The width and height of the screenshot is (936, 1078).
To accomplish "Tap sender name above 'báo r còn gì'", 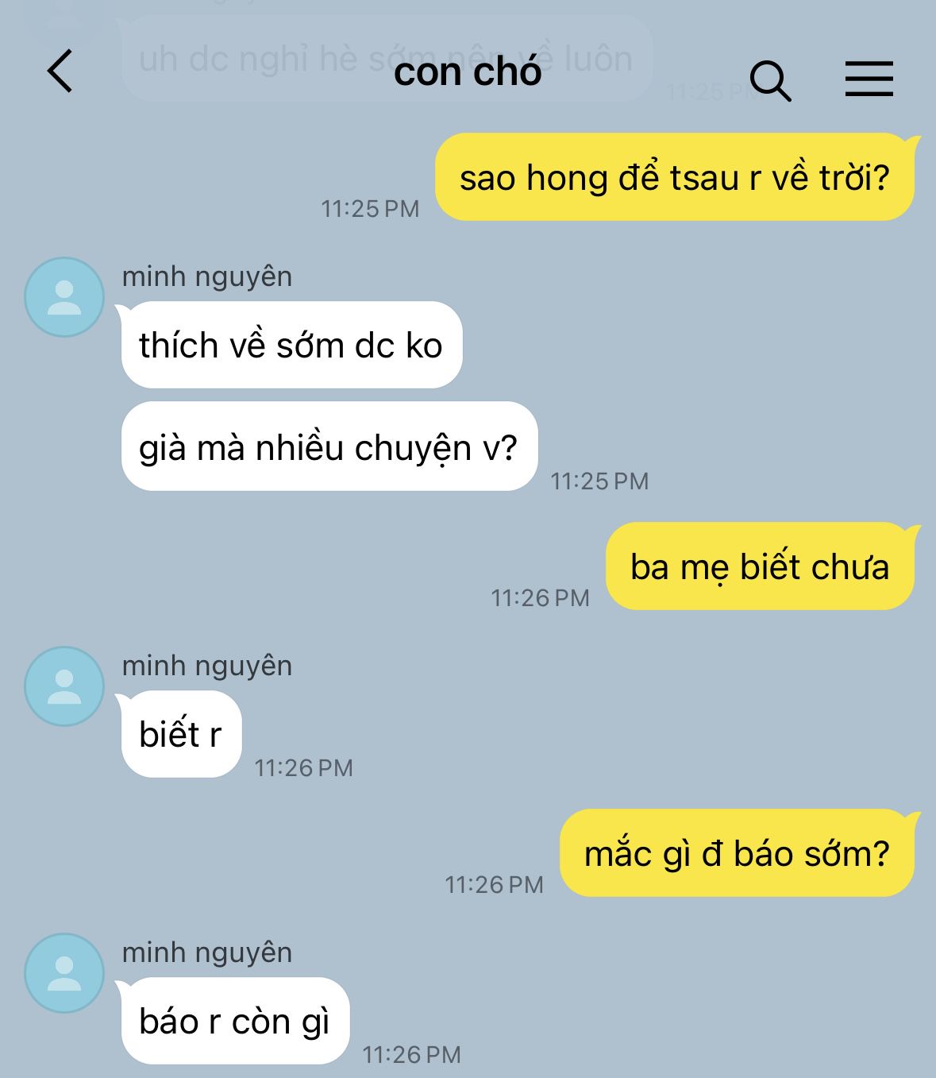I will pyautogui.click(x=207, y=952).
